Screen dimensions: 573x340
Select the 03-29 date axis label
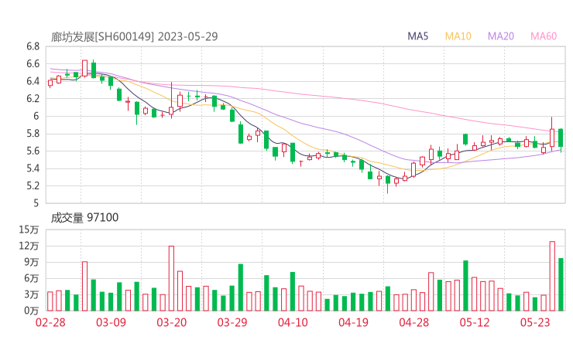tap(232, 322)
